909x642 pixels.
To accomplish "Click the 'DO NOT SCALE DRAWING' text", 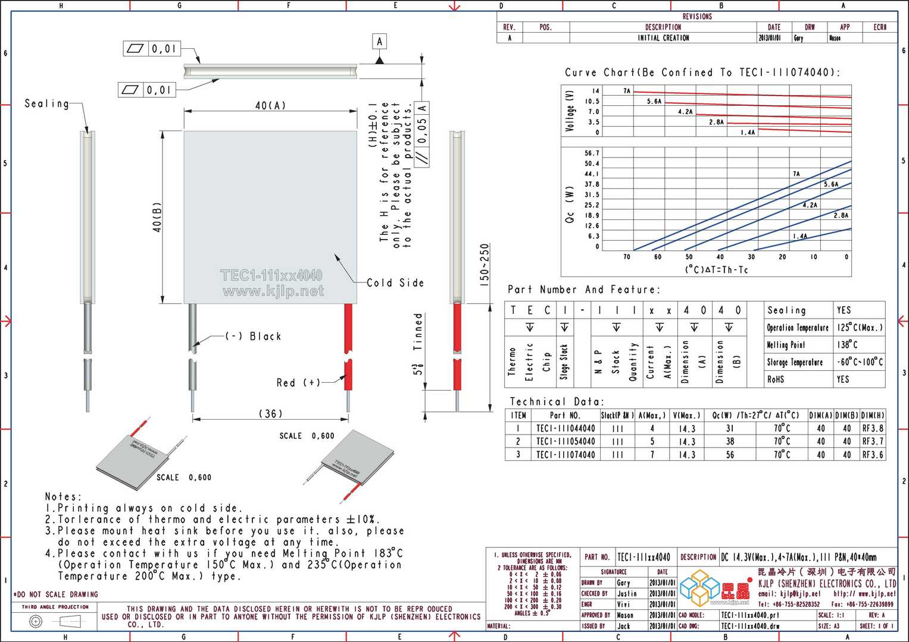I will point(56,594).
